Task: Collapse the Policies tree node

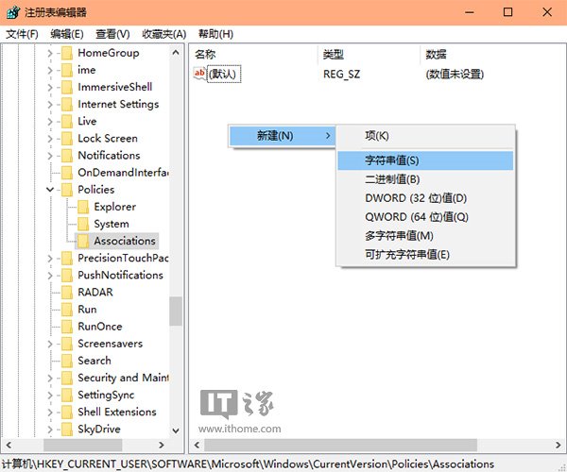Action: pyautogui.click(x=50, y=190)
